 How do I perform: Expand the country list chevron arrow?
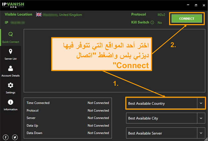(201, 103)
